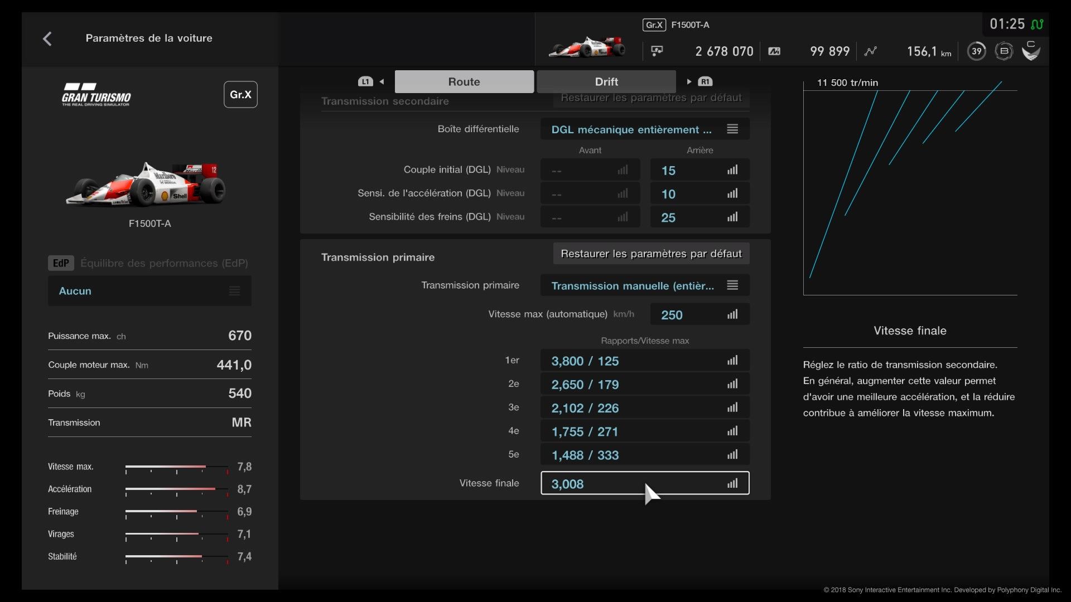Image resolution: width=1071 pixels, height=602 pixels.
Task: Click the Gr.X category badge
Action: pyautogui.click(x=240, y=94)
